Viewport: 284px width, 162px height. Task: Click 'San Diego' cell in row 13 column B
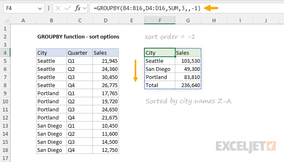pyautogui.click(x=52, y=126)
